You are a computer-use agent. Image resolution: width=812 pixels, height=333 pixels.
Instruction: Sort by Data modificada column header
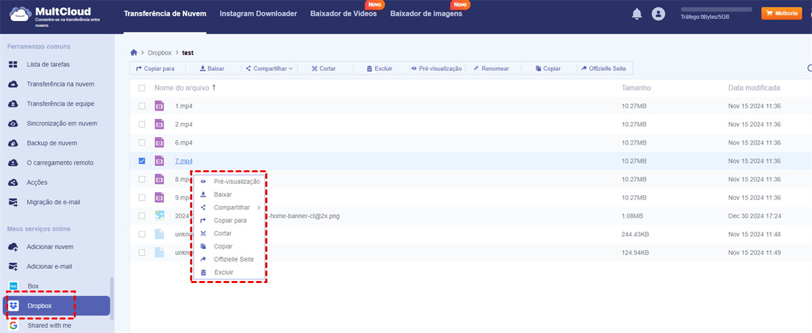click(x=754, y=88)
